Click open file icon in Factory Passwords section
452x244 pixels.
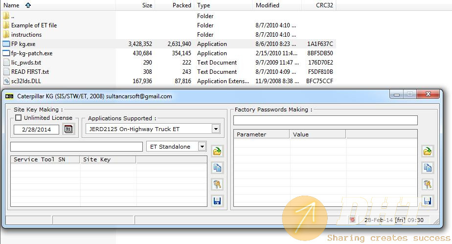(428, 151)
